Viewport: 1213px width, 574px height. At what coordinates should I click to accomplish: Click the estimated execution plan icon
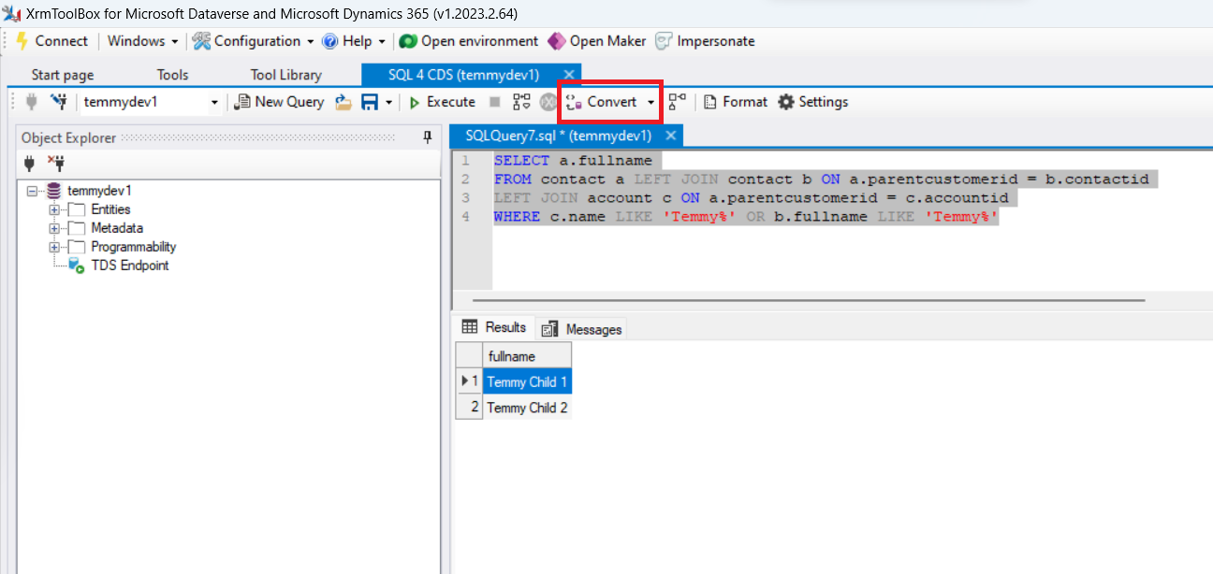coord(521,102)
